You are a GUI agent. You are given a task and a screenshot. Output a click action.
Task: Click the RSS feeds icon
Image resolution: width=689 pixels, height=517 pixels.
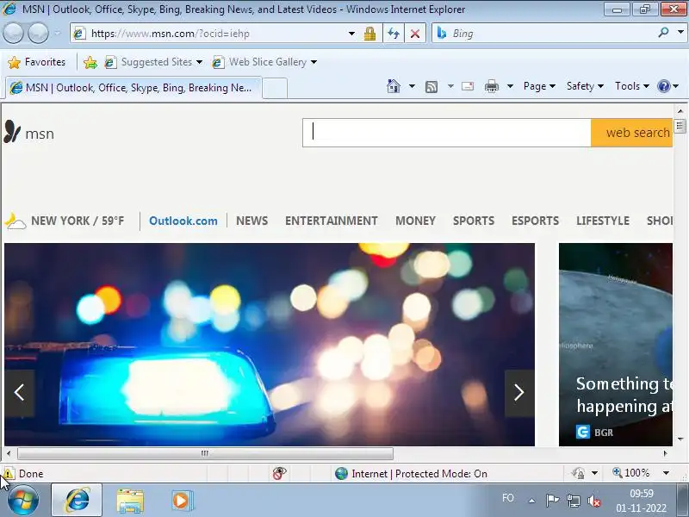point(431,87)
